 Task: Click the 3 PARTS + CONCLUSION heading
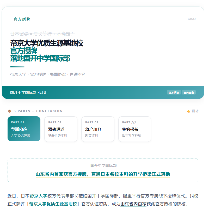point(38,111)
